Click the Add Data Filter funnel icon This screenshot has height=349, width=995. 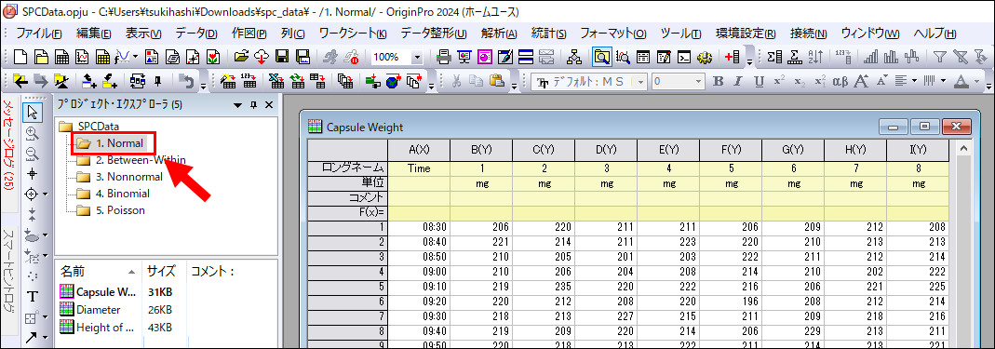click(x=940, y=57)
